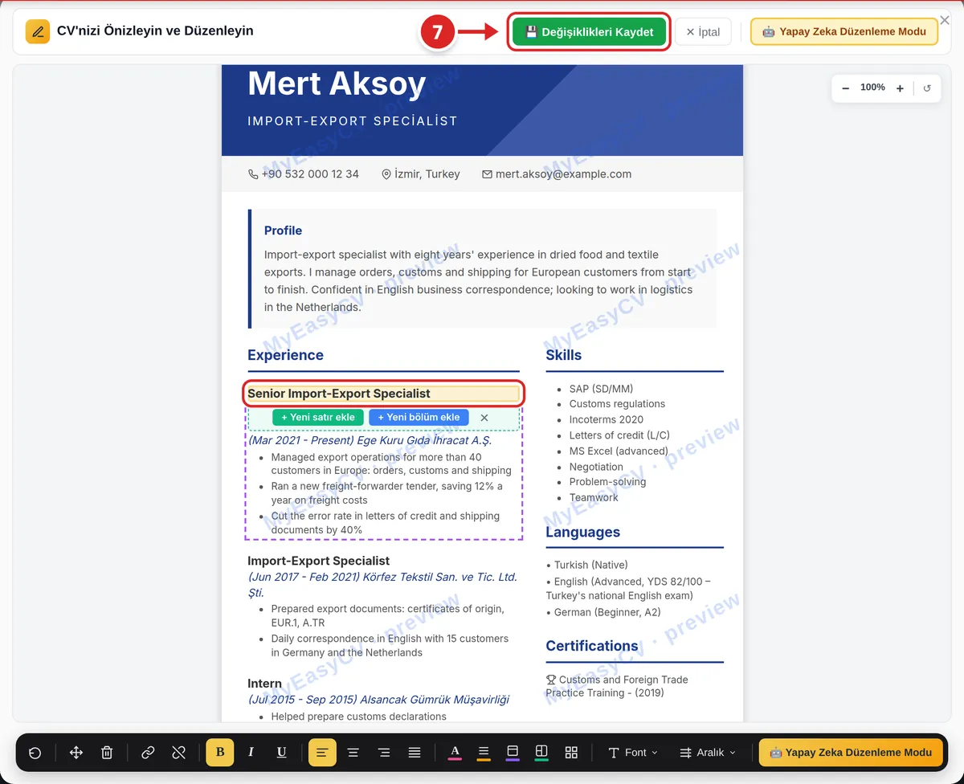
Task: Click the İptal cancel button
Action: (703, 32)
